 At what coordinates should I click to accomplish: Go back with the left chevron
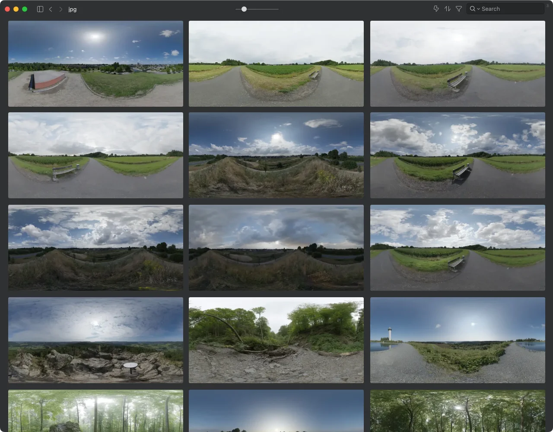tap(51, 9)
